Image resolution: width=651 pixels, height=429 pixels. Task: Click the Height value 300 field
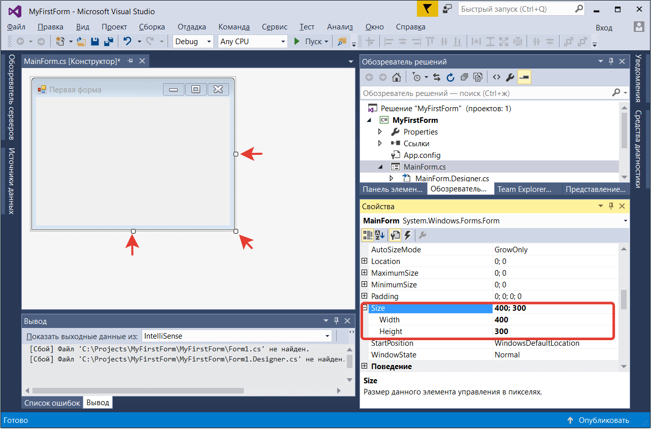(x=556, y=331)
